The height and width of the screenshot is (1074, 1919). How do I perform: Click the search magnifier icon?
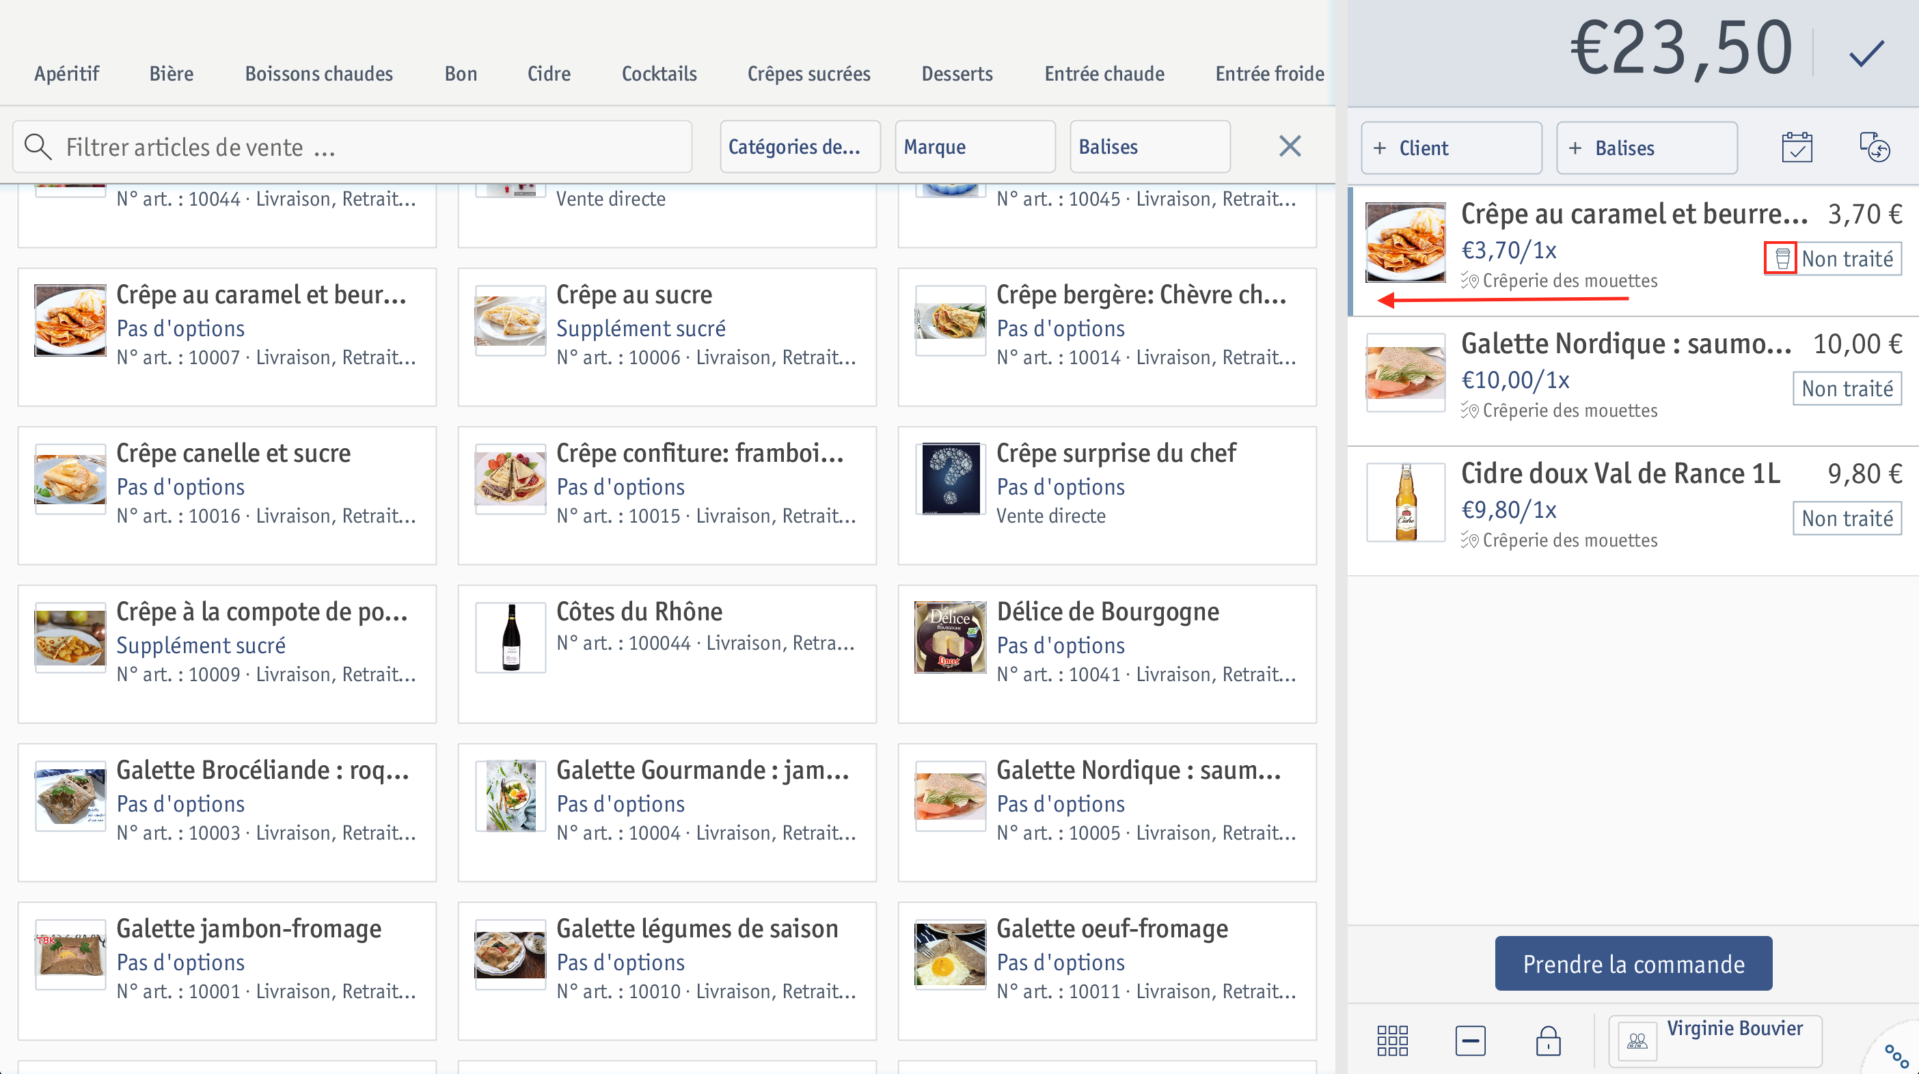click(38, 147)
